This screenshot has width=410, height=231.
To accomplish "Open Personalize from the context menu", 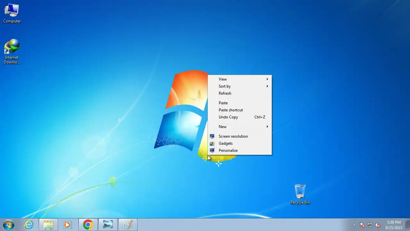I will pyautogui.click(x=240, y=150).
